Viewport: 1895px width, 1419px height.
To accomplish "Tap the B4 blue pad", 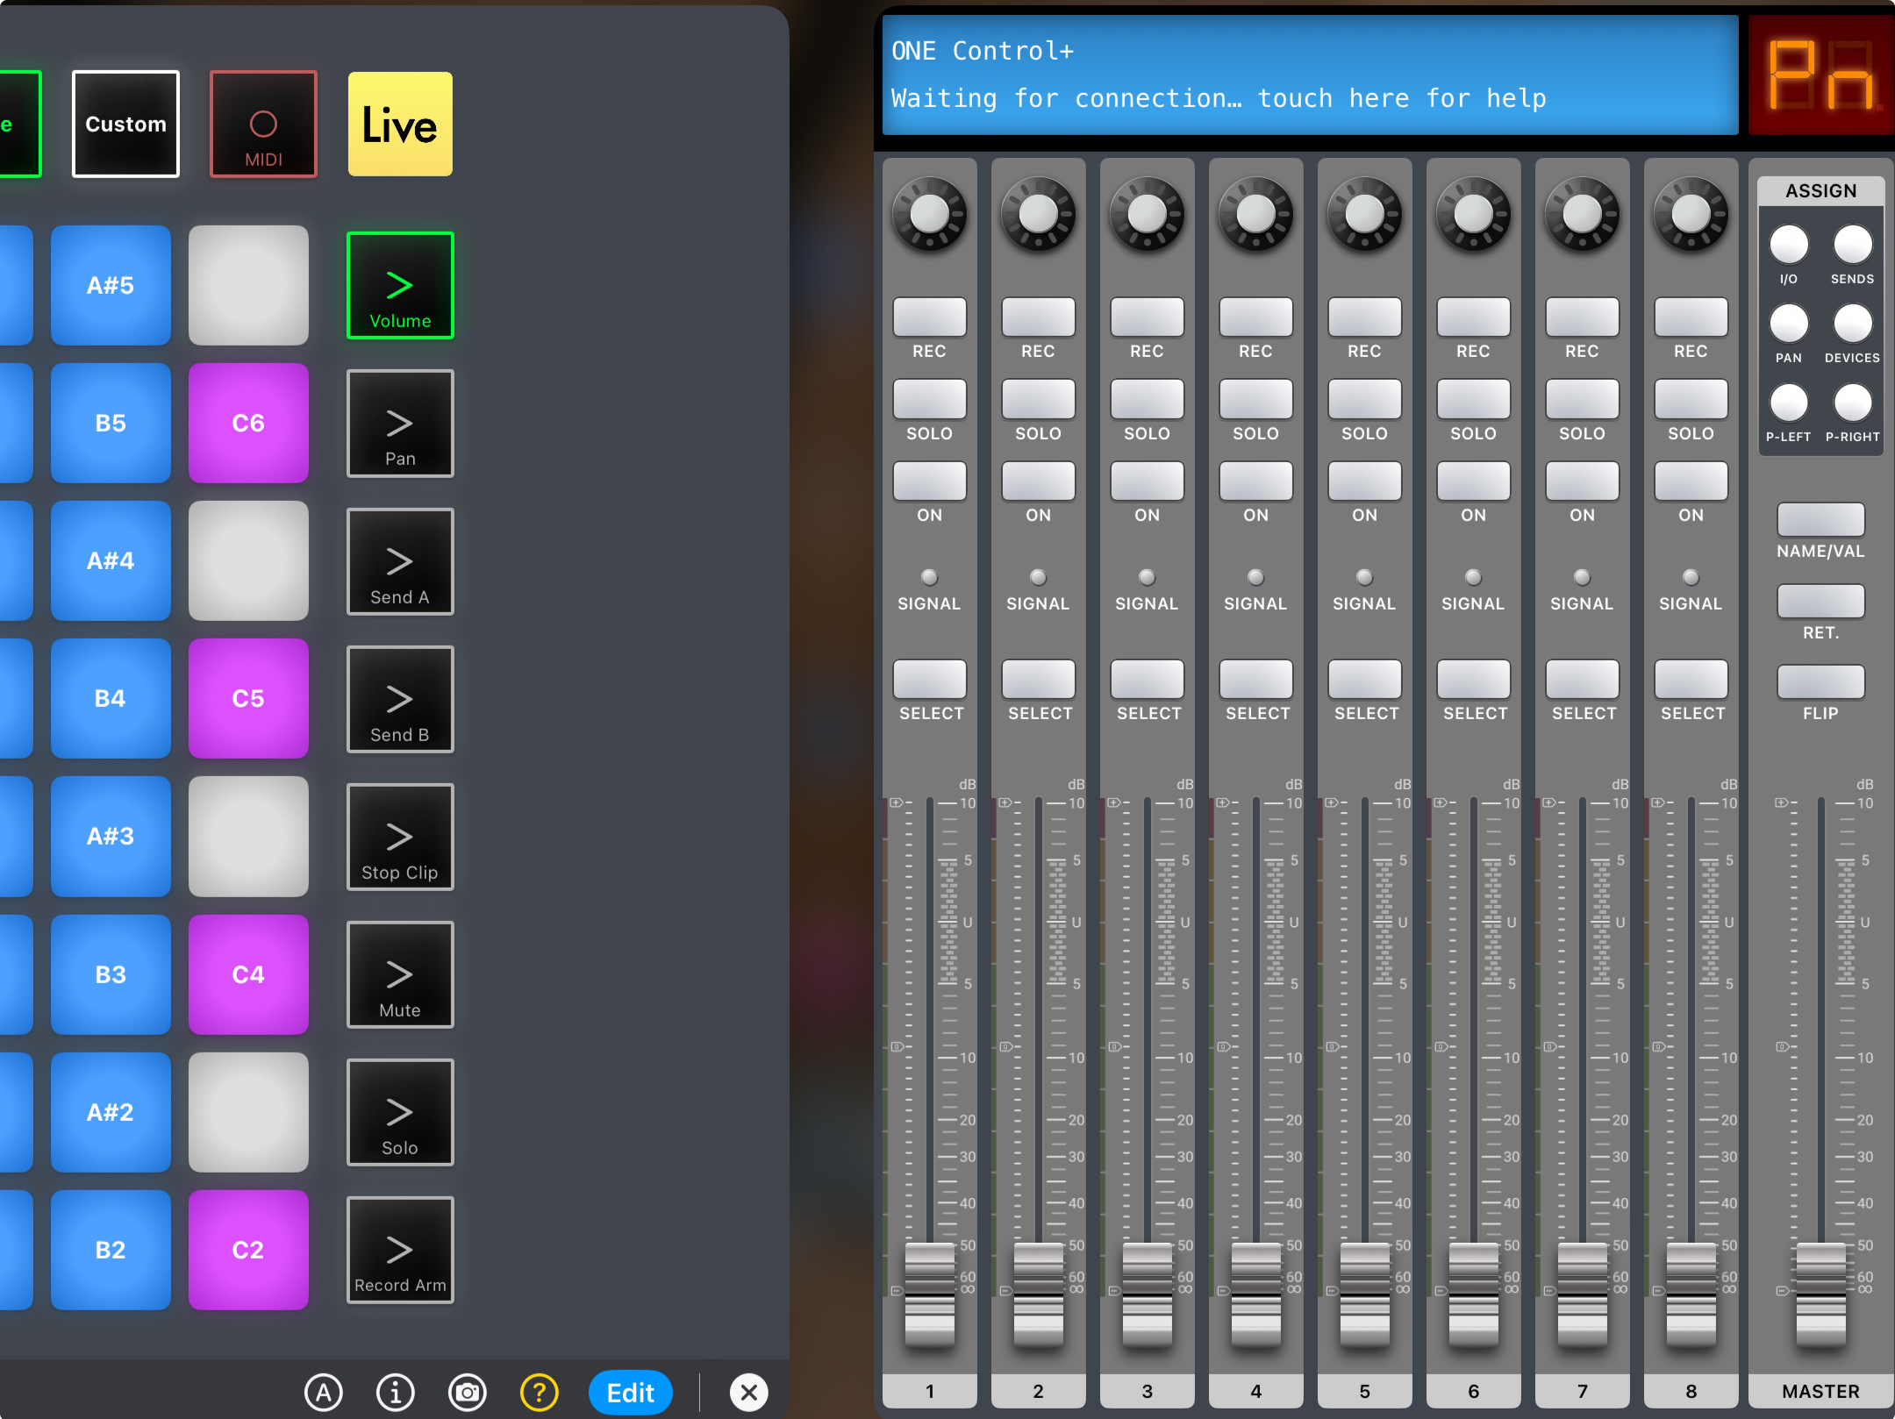I will 111,698.
